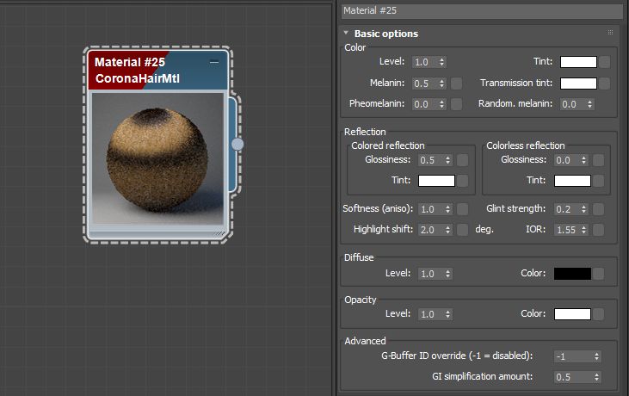This screenshot has width=629, height=396.
Task: Click the map button beside Melanin
Action: point(456,84)
